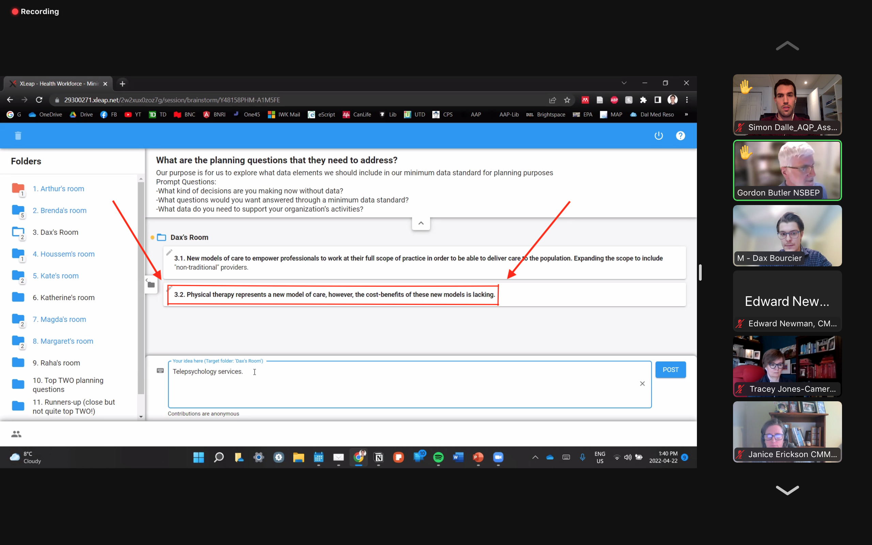Viewport: 872px width, 545px height.
Task: Open Zoom from the taskbar
Action: point(498,457)
